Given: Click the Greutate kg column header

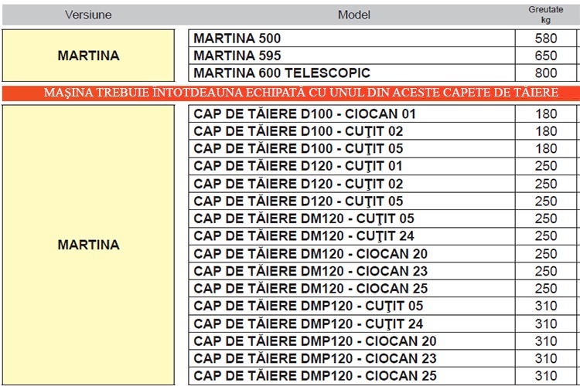Looking at the screenshot, I should click(x=545, y=15).
